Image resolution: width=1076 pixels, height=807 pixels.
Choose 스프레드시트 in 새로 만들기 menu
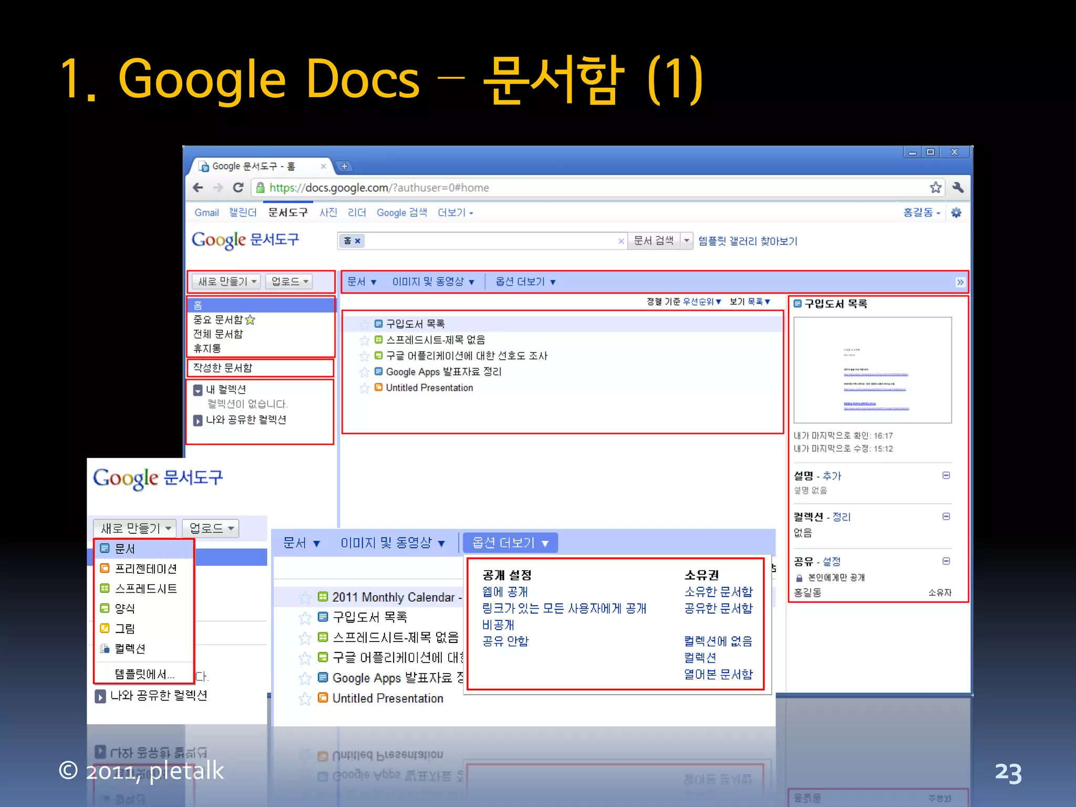(144, 589)
